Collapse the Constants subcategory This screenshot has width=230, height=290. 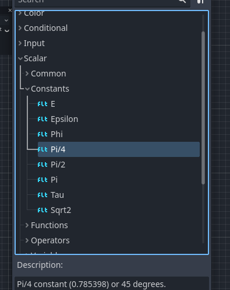[x=27, y=89]
